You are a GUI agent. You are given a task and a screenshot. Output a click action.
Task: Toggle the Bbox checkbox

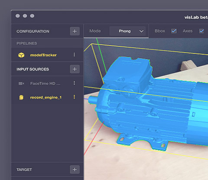(174, 31)
